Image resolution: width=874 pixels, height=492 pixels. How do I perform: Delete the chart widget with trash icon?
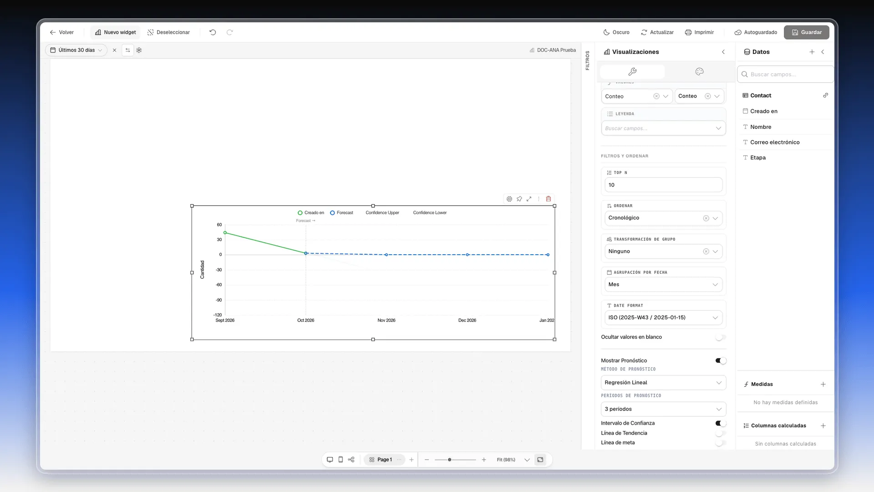549,199
